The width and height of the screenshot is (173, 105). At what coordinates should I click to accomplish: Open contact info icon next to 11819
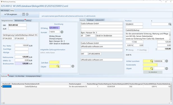62,32
